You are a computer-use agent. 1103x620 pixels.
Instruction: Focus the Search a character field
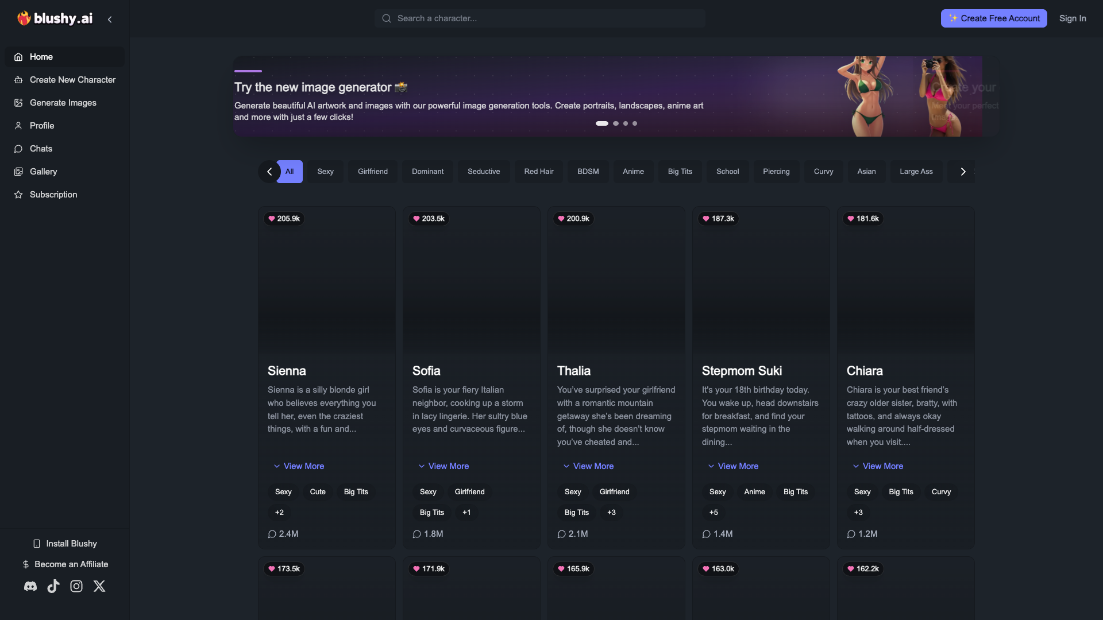[540, 18]
